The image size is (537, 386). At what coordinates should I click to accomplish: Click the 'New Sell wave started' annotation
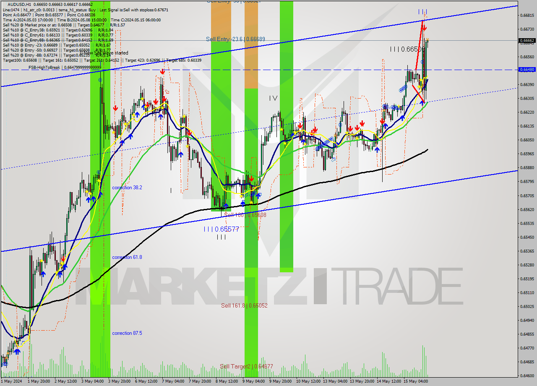pyautogui.click(x=105, y=53)
